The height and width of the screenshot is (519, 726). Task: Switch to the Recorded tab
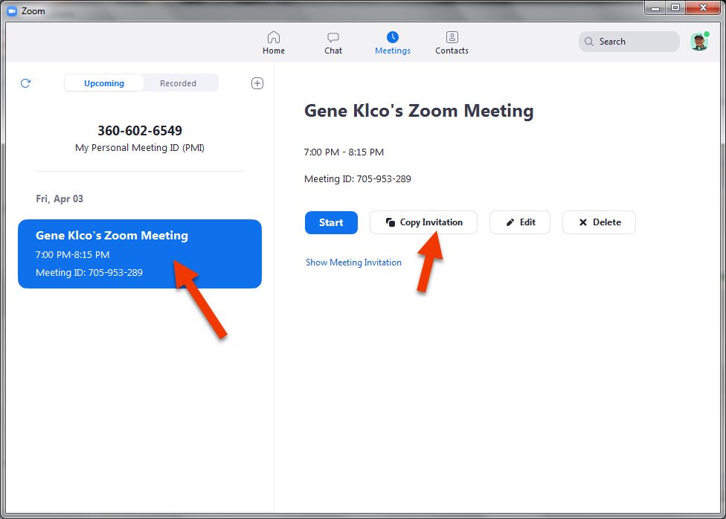179,83
